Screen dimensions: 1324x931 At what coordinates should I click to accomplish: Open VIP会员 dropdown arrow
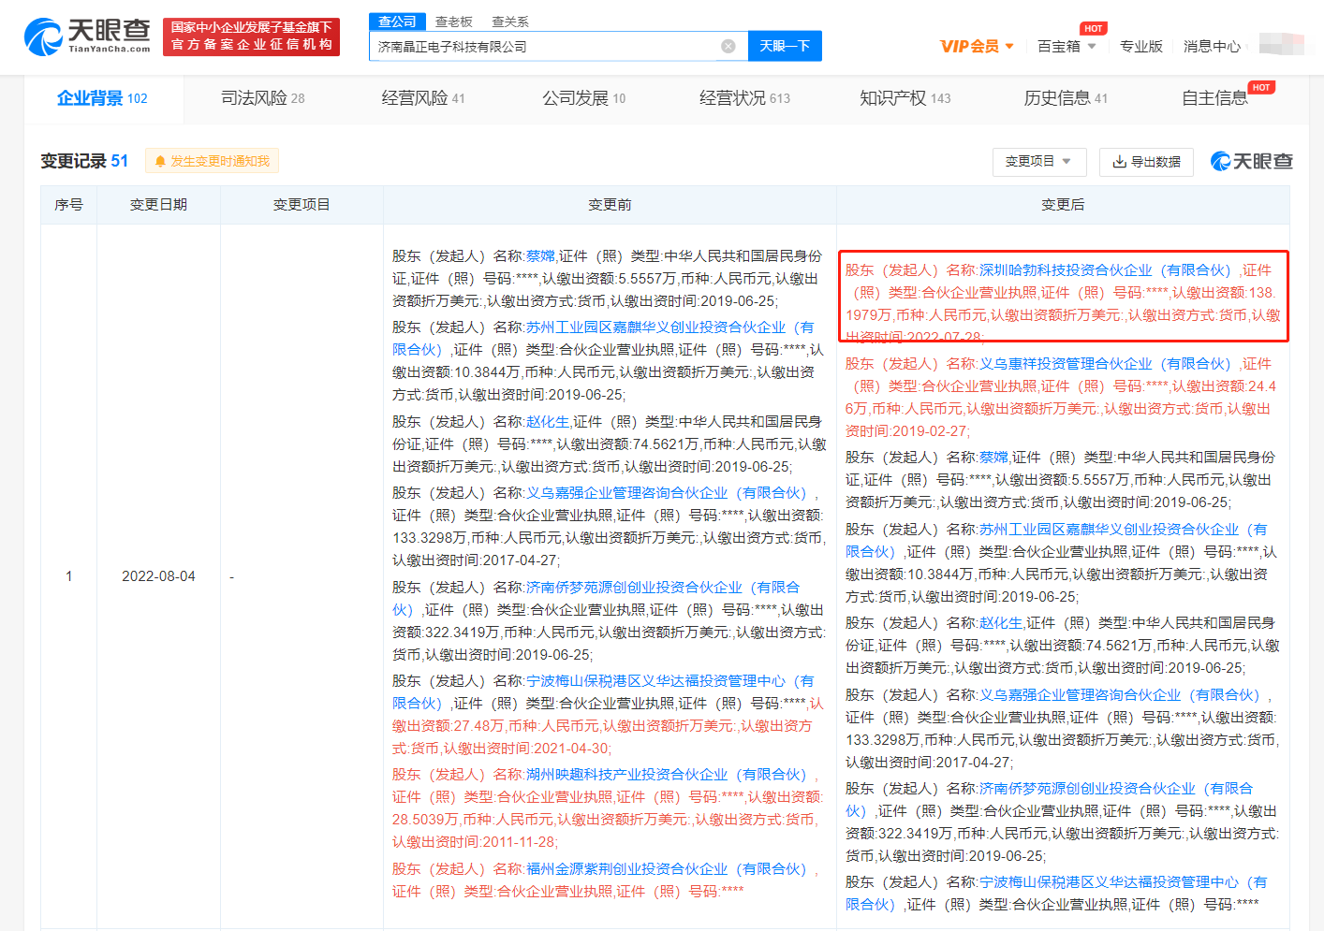1009,46
